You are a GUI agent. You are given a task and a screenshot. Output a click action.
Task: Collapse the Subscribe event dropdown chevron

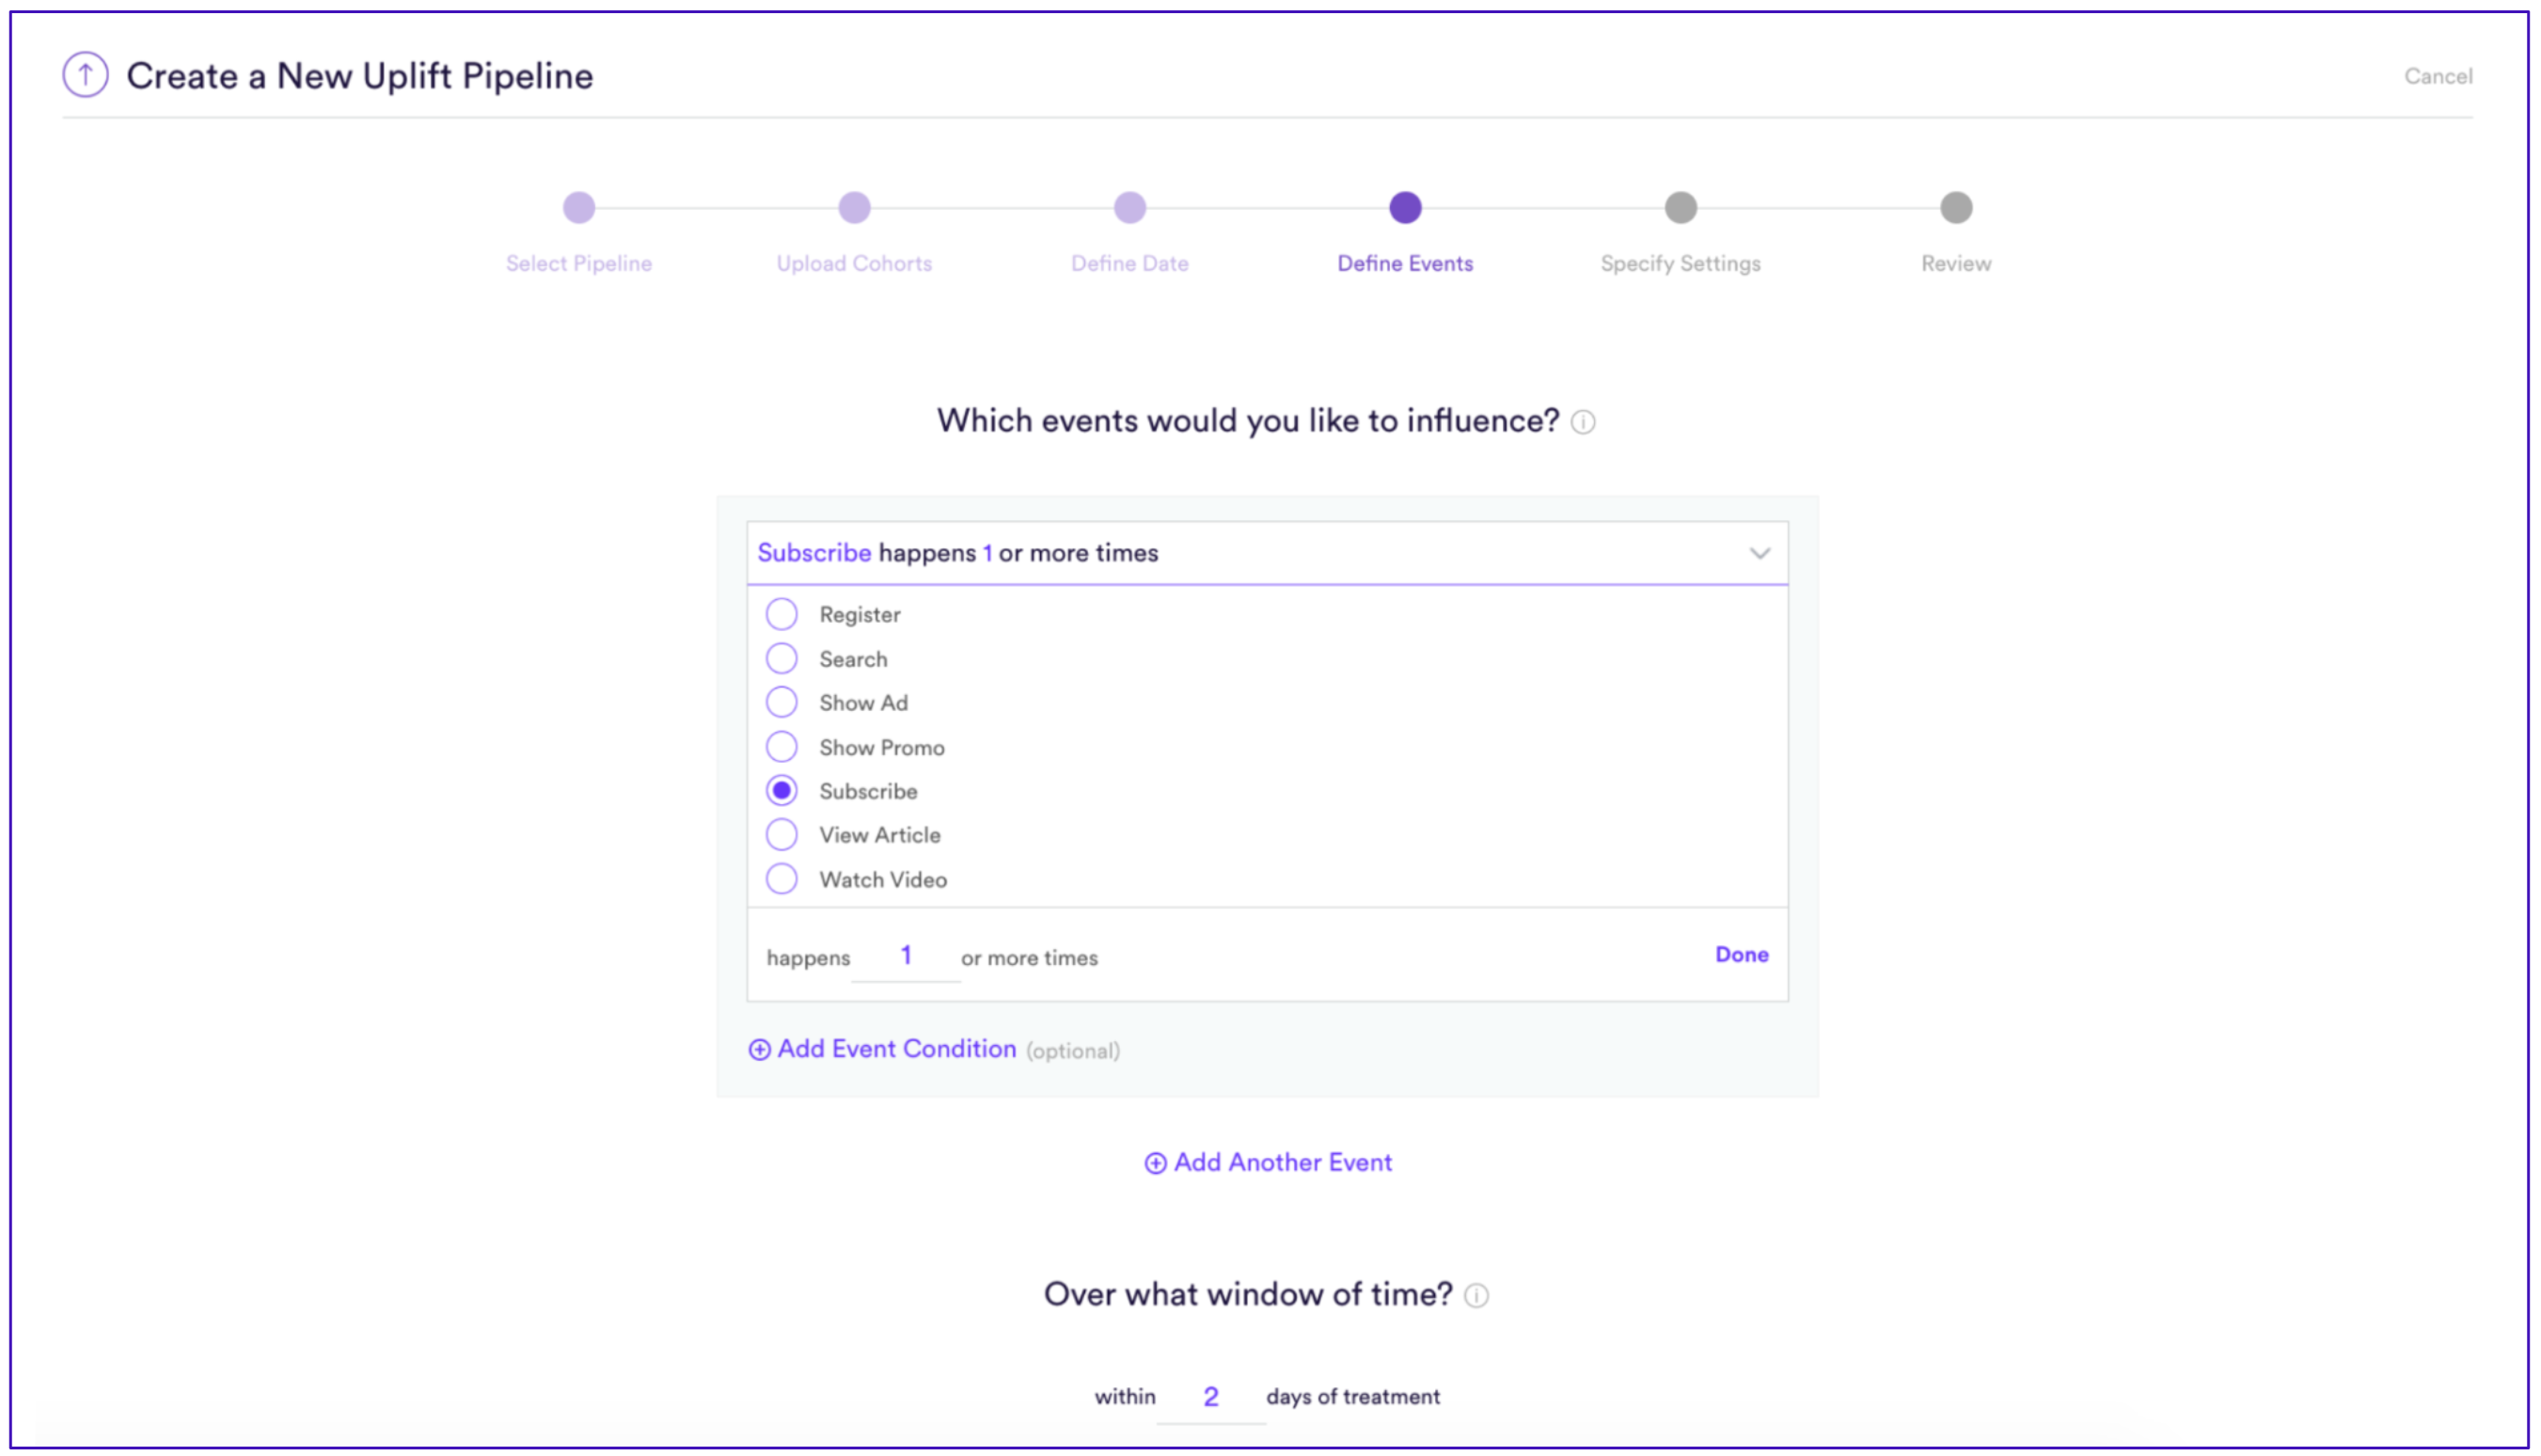point(1760,554)
